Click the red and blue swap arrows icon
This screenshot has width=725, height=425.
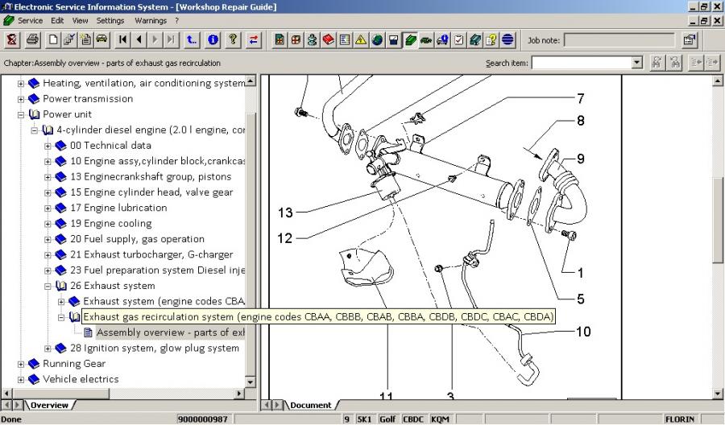point(255,39)
